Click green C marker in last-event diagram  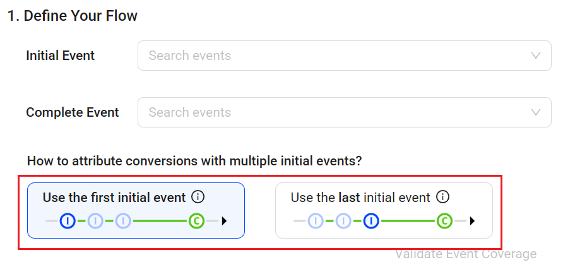[444, 221]
